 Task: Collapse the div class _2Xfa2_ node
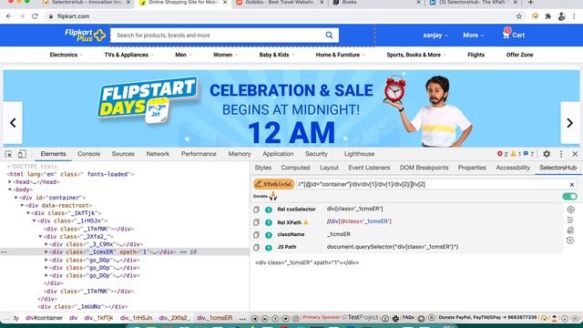40,237
